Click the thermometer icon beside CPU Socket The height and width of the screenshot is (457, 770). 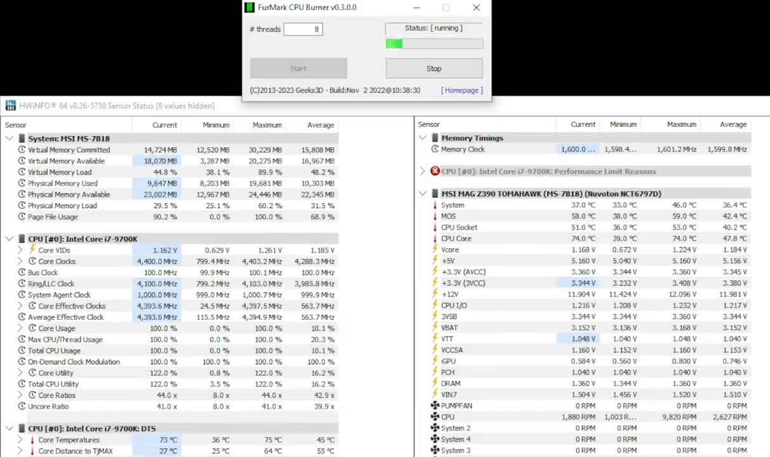(435, 227)
